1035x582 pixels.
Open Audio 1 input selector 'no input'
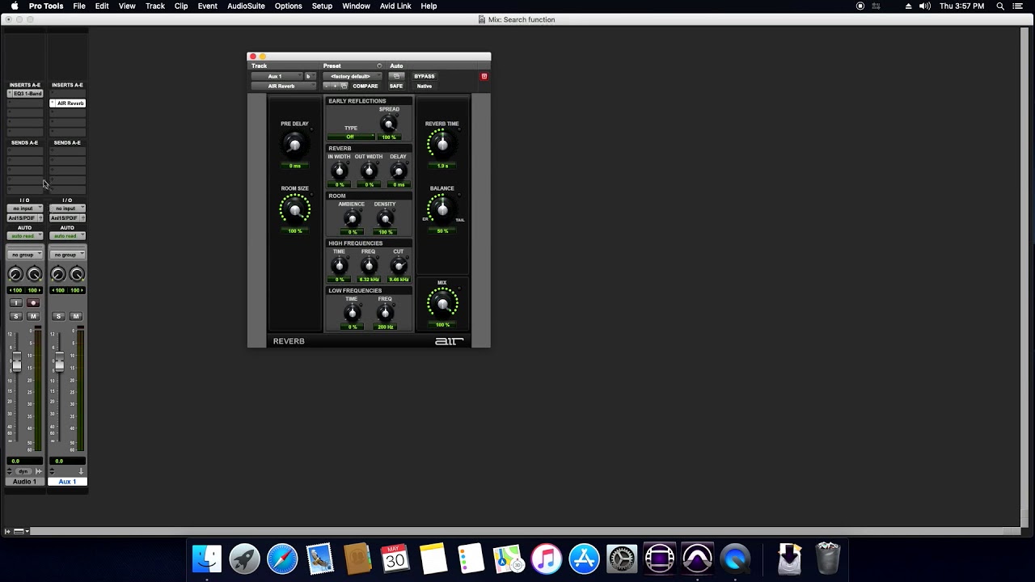tap(24, 209)
